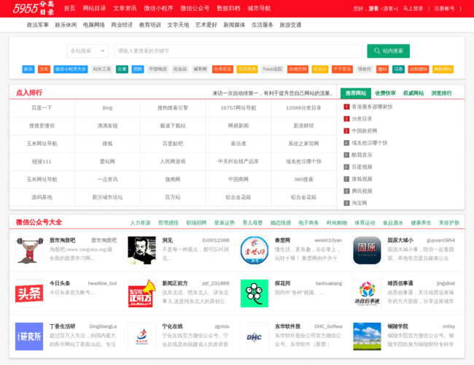Open the 固原大城小 app icon
Viewport: 474px width, 365px height.
(367, 250)
